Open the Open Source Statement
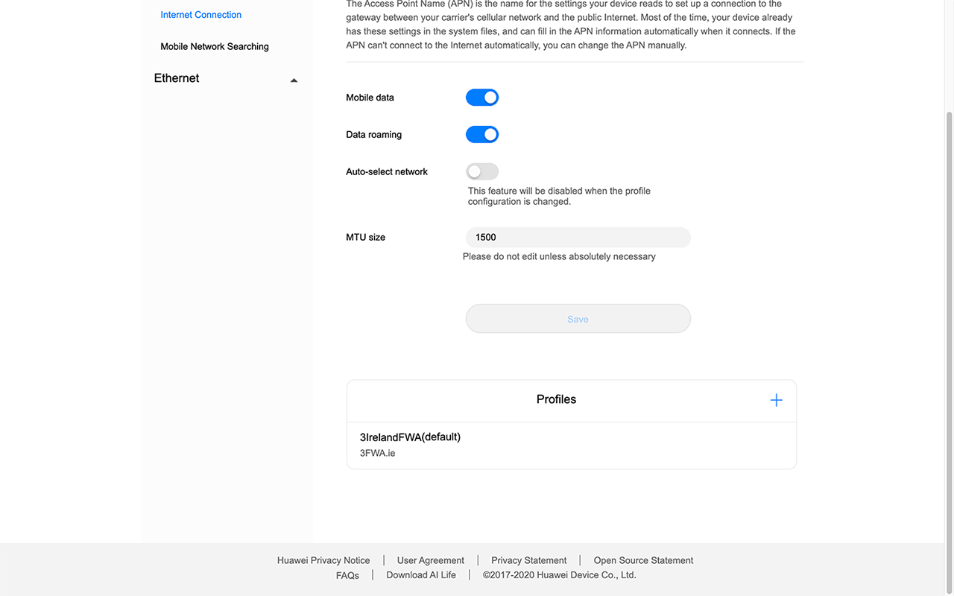The image size is (954, 596). tap(642, 559)
